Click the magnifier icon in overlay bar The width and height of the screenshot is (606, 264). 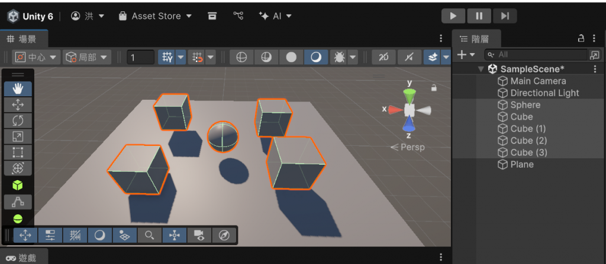[150, 235]
